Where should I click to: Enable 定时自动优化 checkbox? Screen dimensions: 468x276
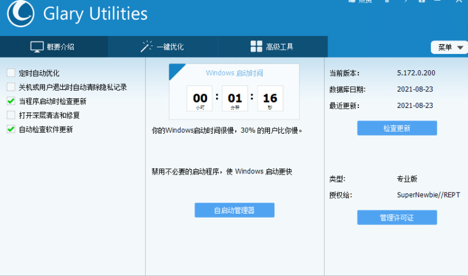click(11, 73)
